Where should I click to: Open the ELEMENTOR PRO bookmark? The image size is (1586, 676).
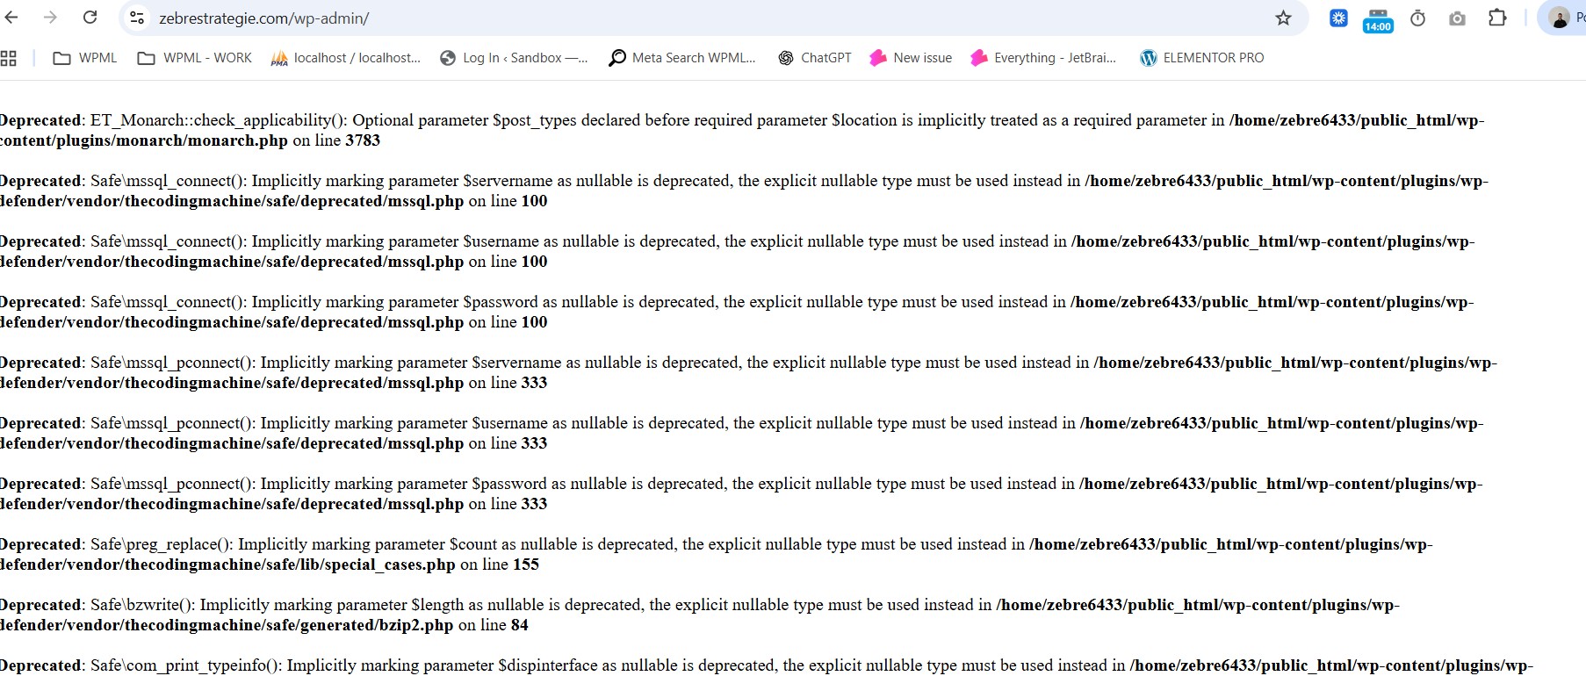point(1202,58)
